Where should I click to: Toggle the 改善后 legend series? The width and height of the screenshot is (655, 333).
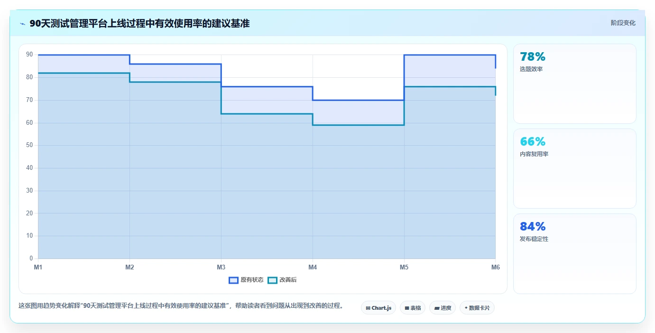[282, 280]
